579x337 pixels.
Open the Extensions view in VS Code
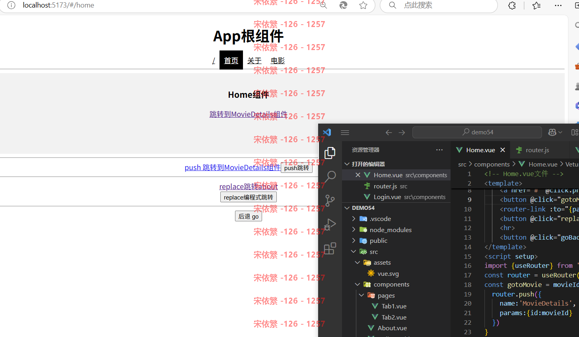[x=330, y=248]
